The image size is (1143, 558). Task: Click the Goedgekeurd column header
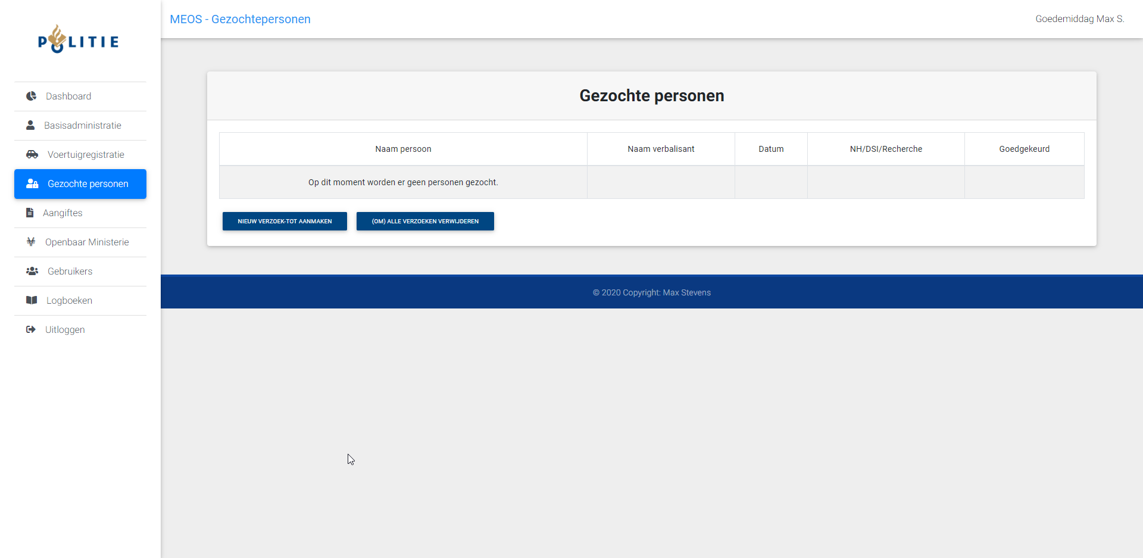1024,149
